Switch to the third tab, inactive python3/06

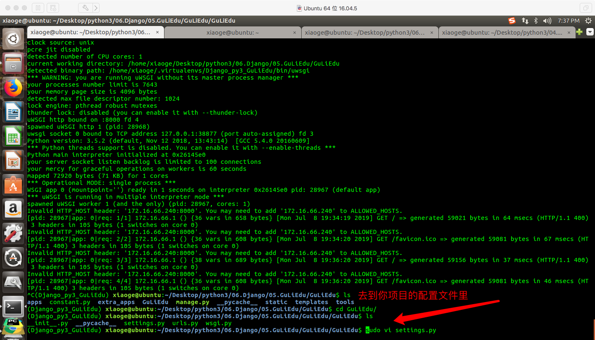pos(370,33)
